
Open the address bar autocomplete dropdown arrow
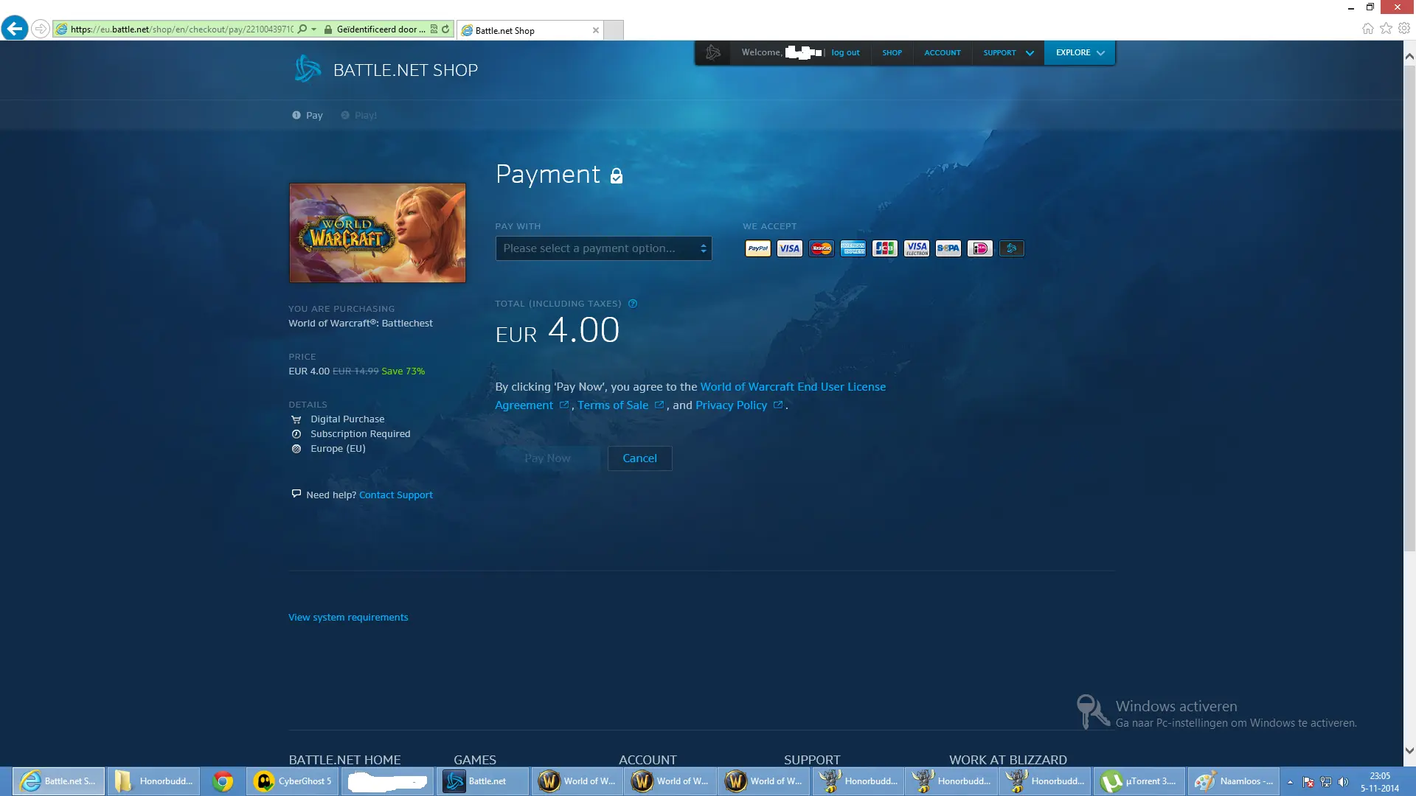point(314,29)
